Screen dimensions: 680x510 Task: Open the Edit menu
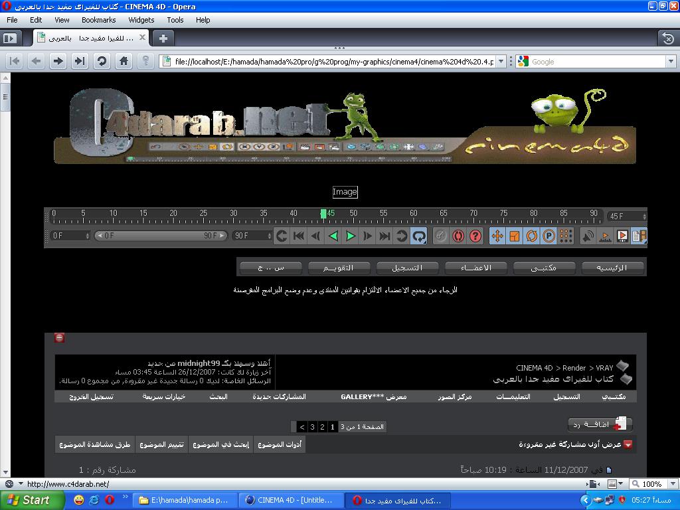tap(36, 20)
